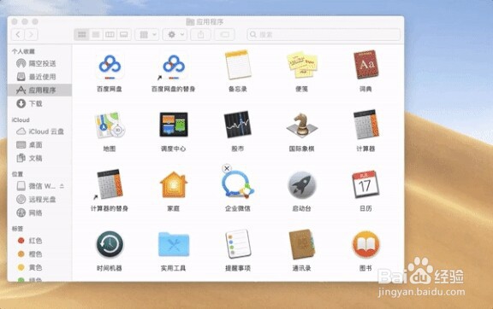Open 下载 Downloads in sidebar

pos(39,103)
